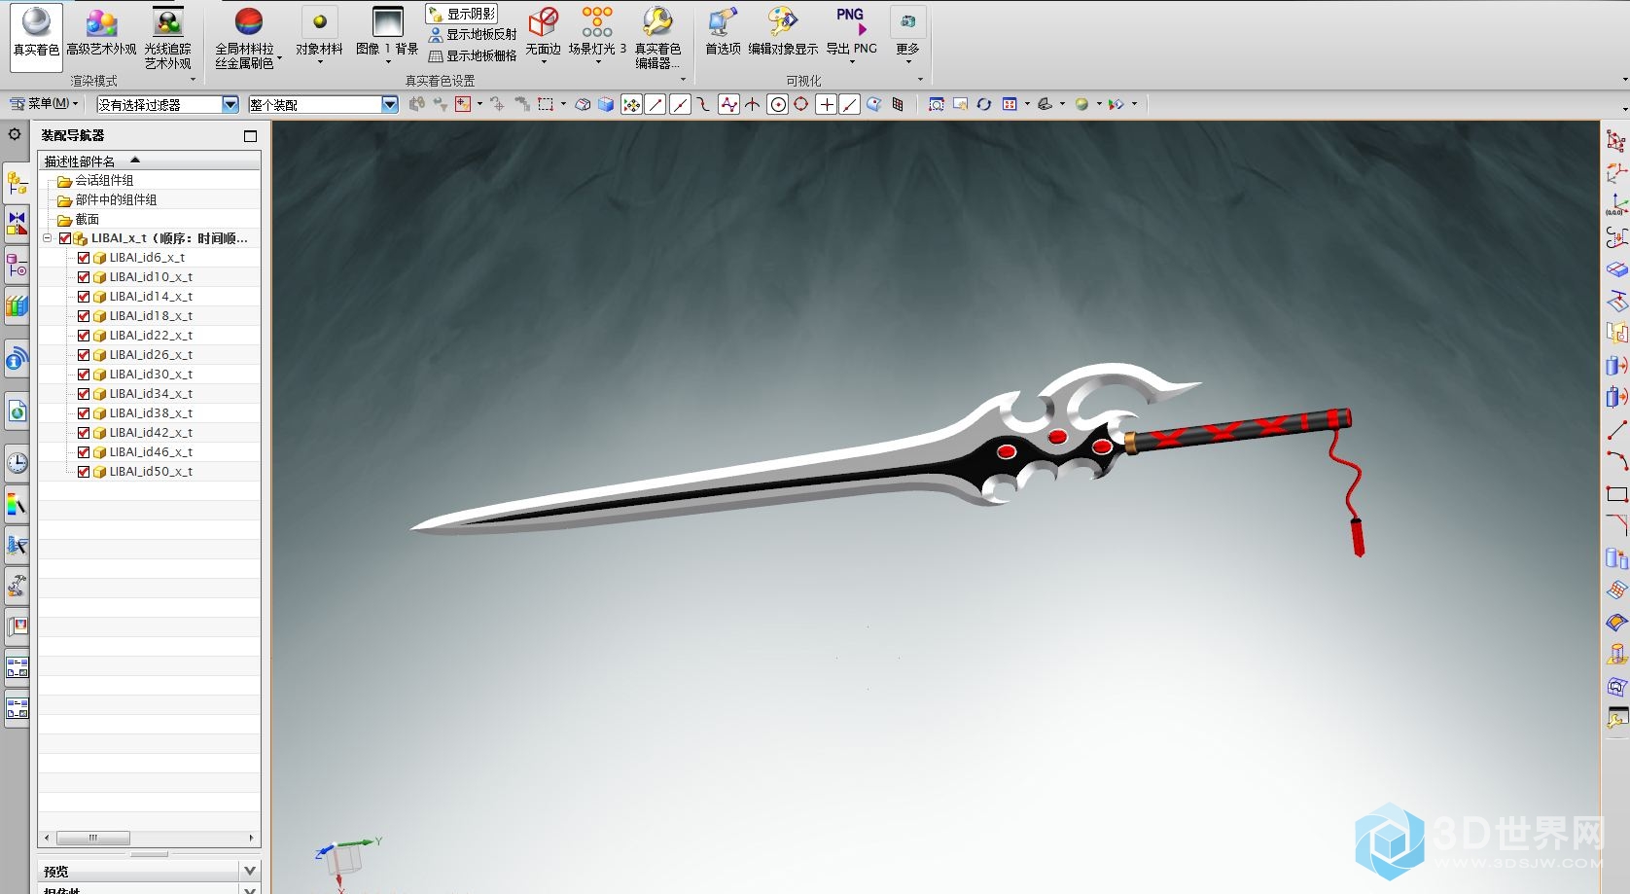Toggle 显示地板反射 floor reflection

(x=473, y=35)
